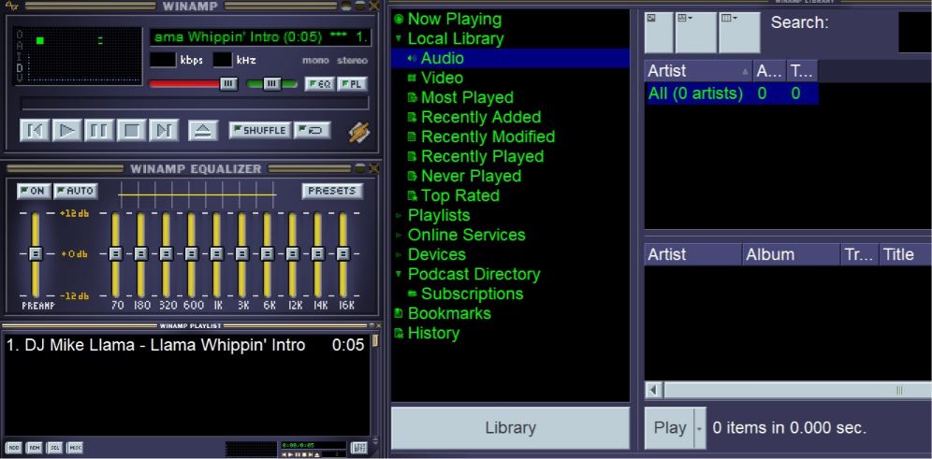Collapse the Podcast Directory node arrow
The height and width of the screenshot is (459, 932).
point(399,274)
